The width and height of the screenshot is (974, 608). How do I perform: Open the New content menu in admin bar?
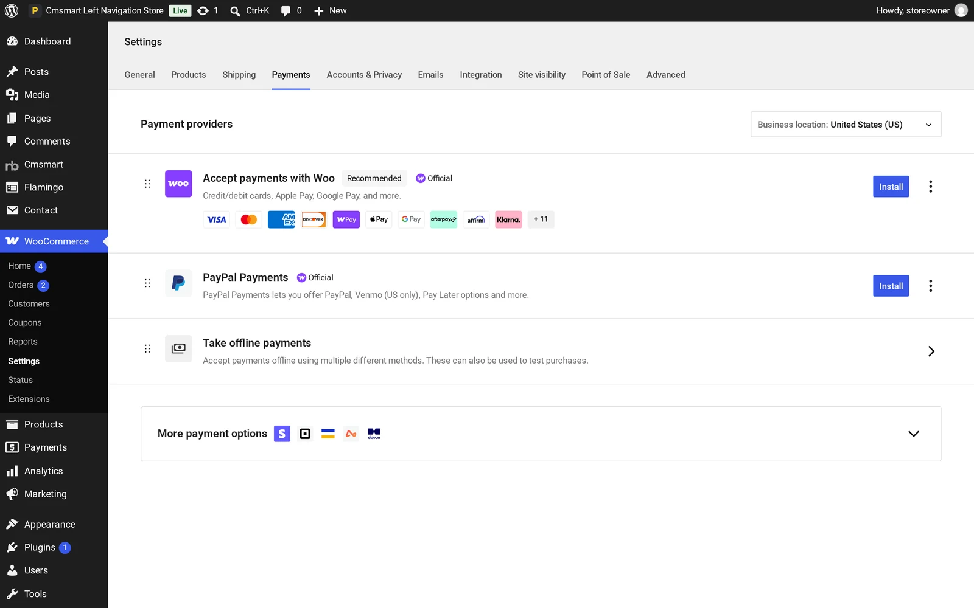coord(330,10)
